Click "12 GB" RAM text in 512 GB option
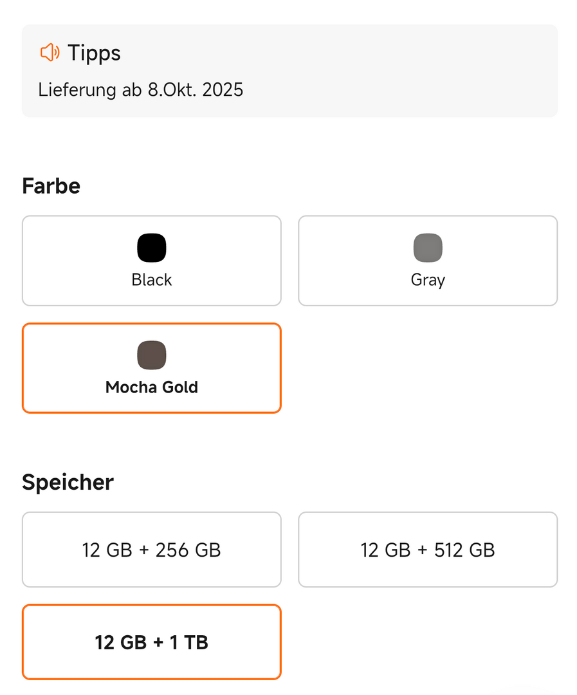 pos(385,550)
